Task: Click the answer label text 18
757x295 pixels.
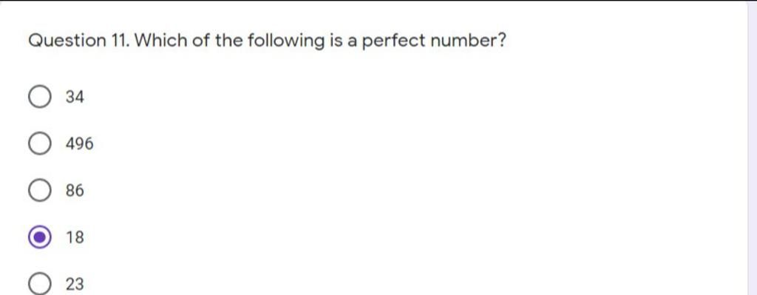Action: [75, 237]
